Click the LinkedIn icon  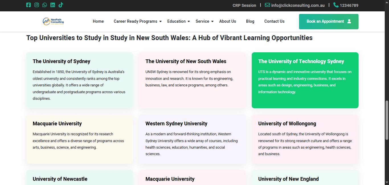(x=53, y=5)
